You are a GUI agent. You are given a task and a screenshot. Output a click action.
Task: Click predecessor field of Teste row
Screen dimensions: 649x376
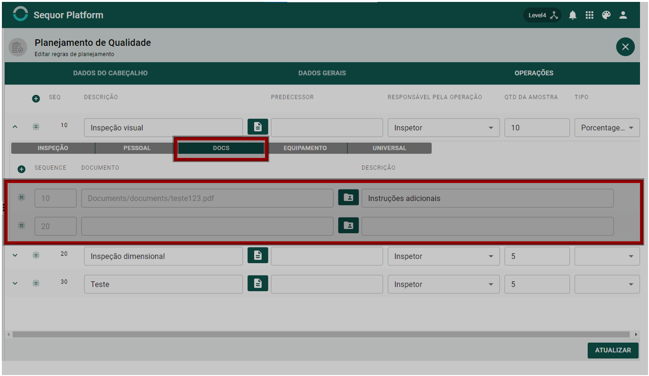(x=327, y=284)
